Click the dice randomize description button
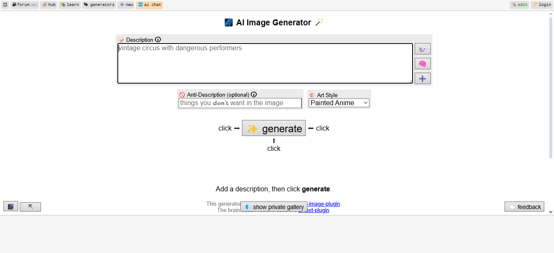Image resolution: width=554 pixels, height=253 pixels. 422,49
